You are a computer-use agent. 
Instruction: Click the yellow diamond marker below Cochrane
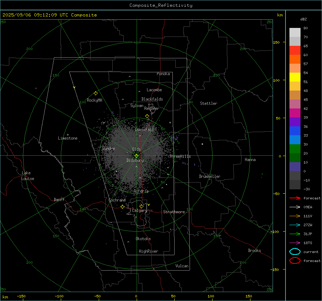coord(122,207)
